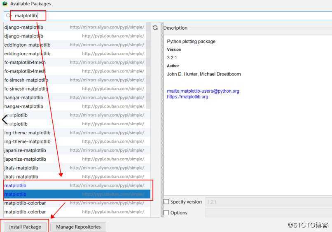The width and height of the screenshot is (332, 232).
Task: Select matplotlib-colorbar from the aliyun mirror
Action: (77, 203)
